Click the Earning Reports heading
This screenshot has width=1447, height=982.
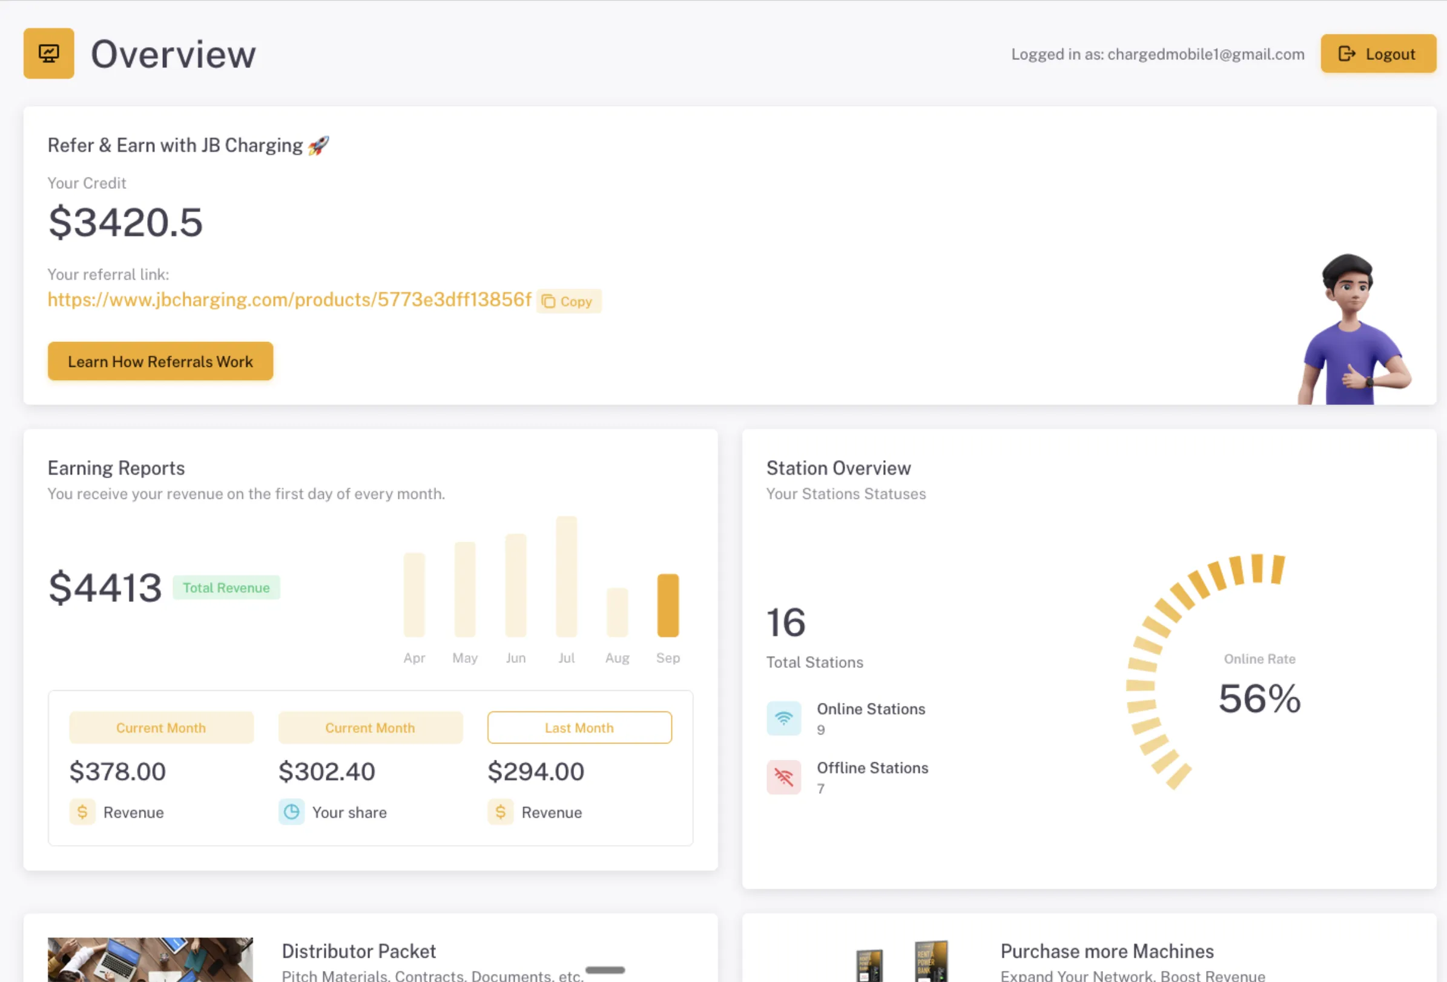click(116, 468)
